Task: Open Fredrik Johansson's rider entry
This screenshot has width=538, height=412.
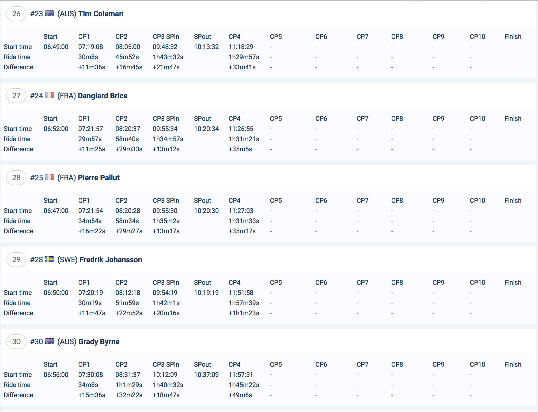Action: 111,260
